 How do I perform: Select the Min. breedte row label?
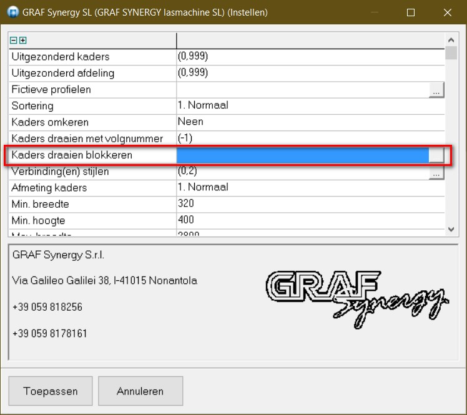(x=40, y=204)
